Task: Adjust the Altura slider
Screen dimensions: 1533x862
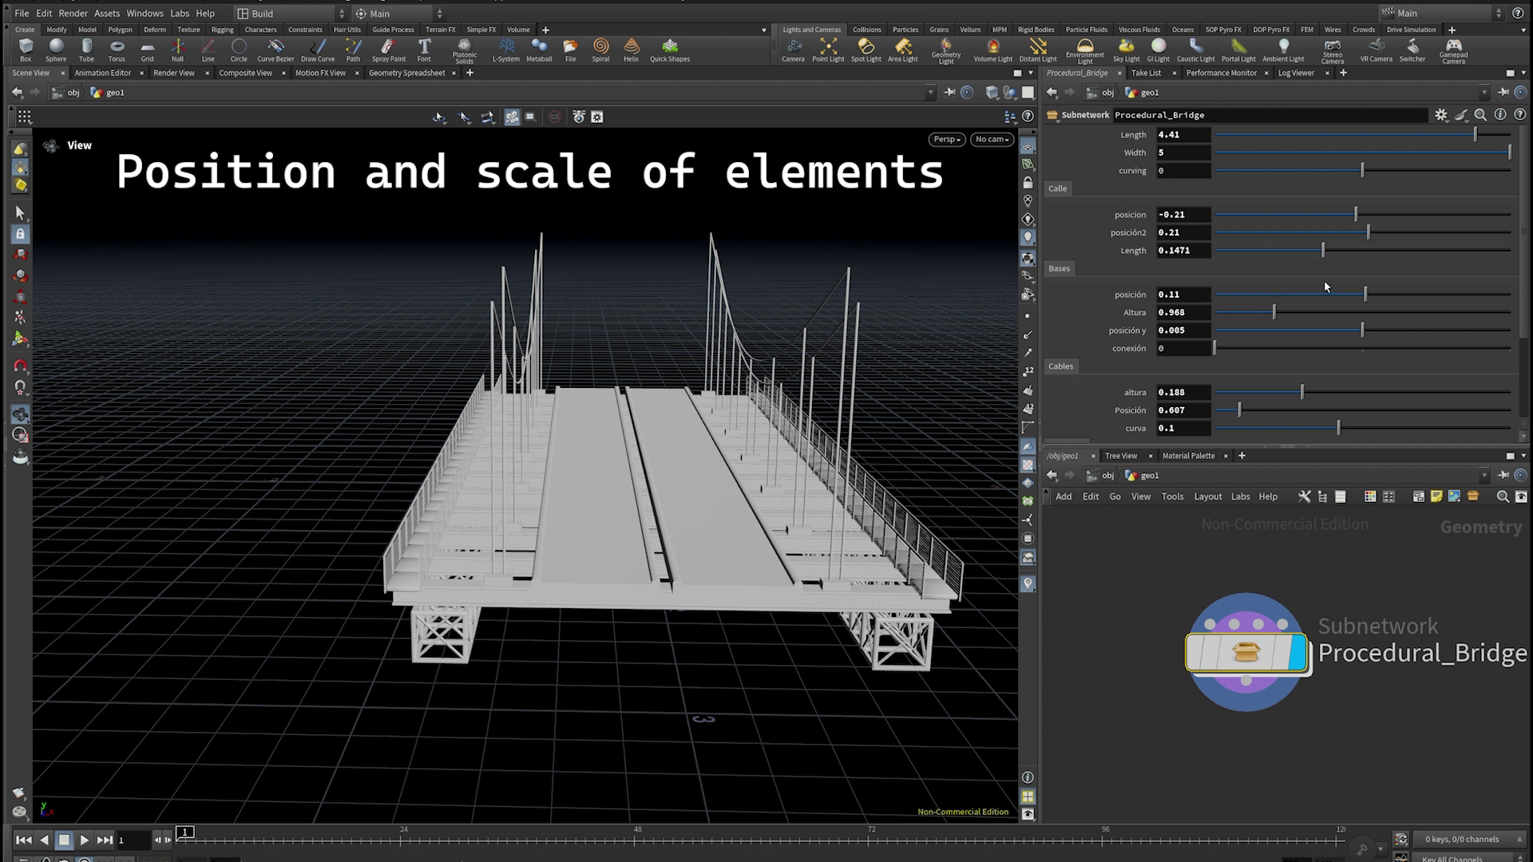Action: click(x=1362, y=313)
